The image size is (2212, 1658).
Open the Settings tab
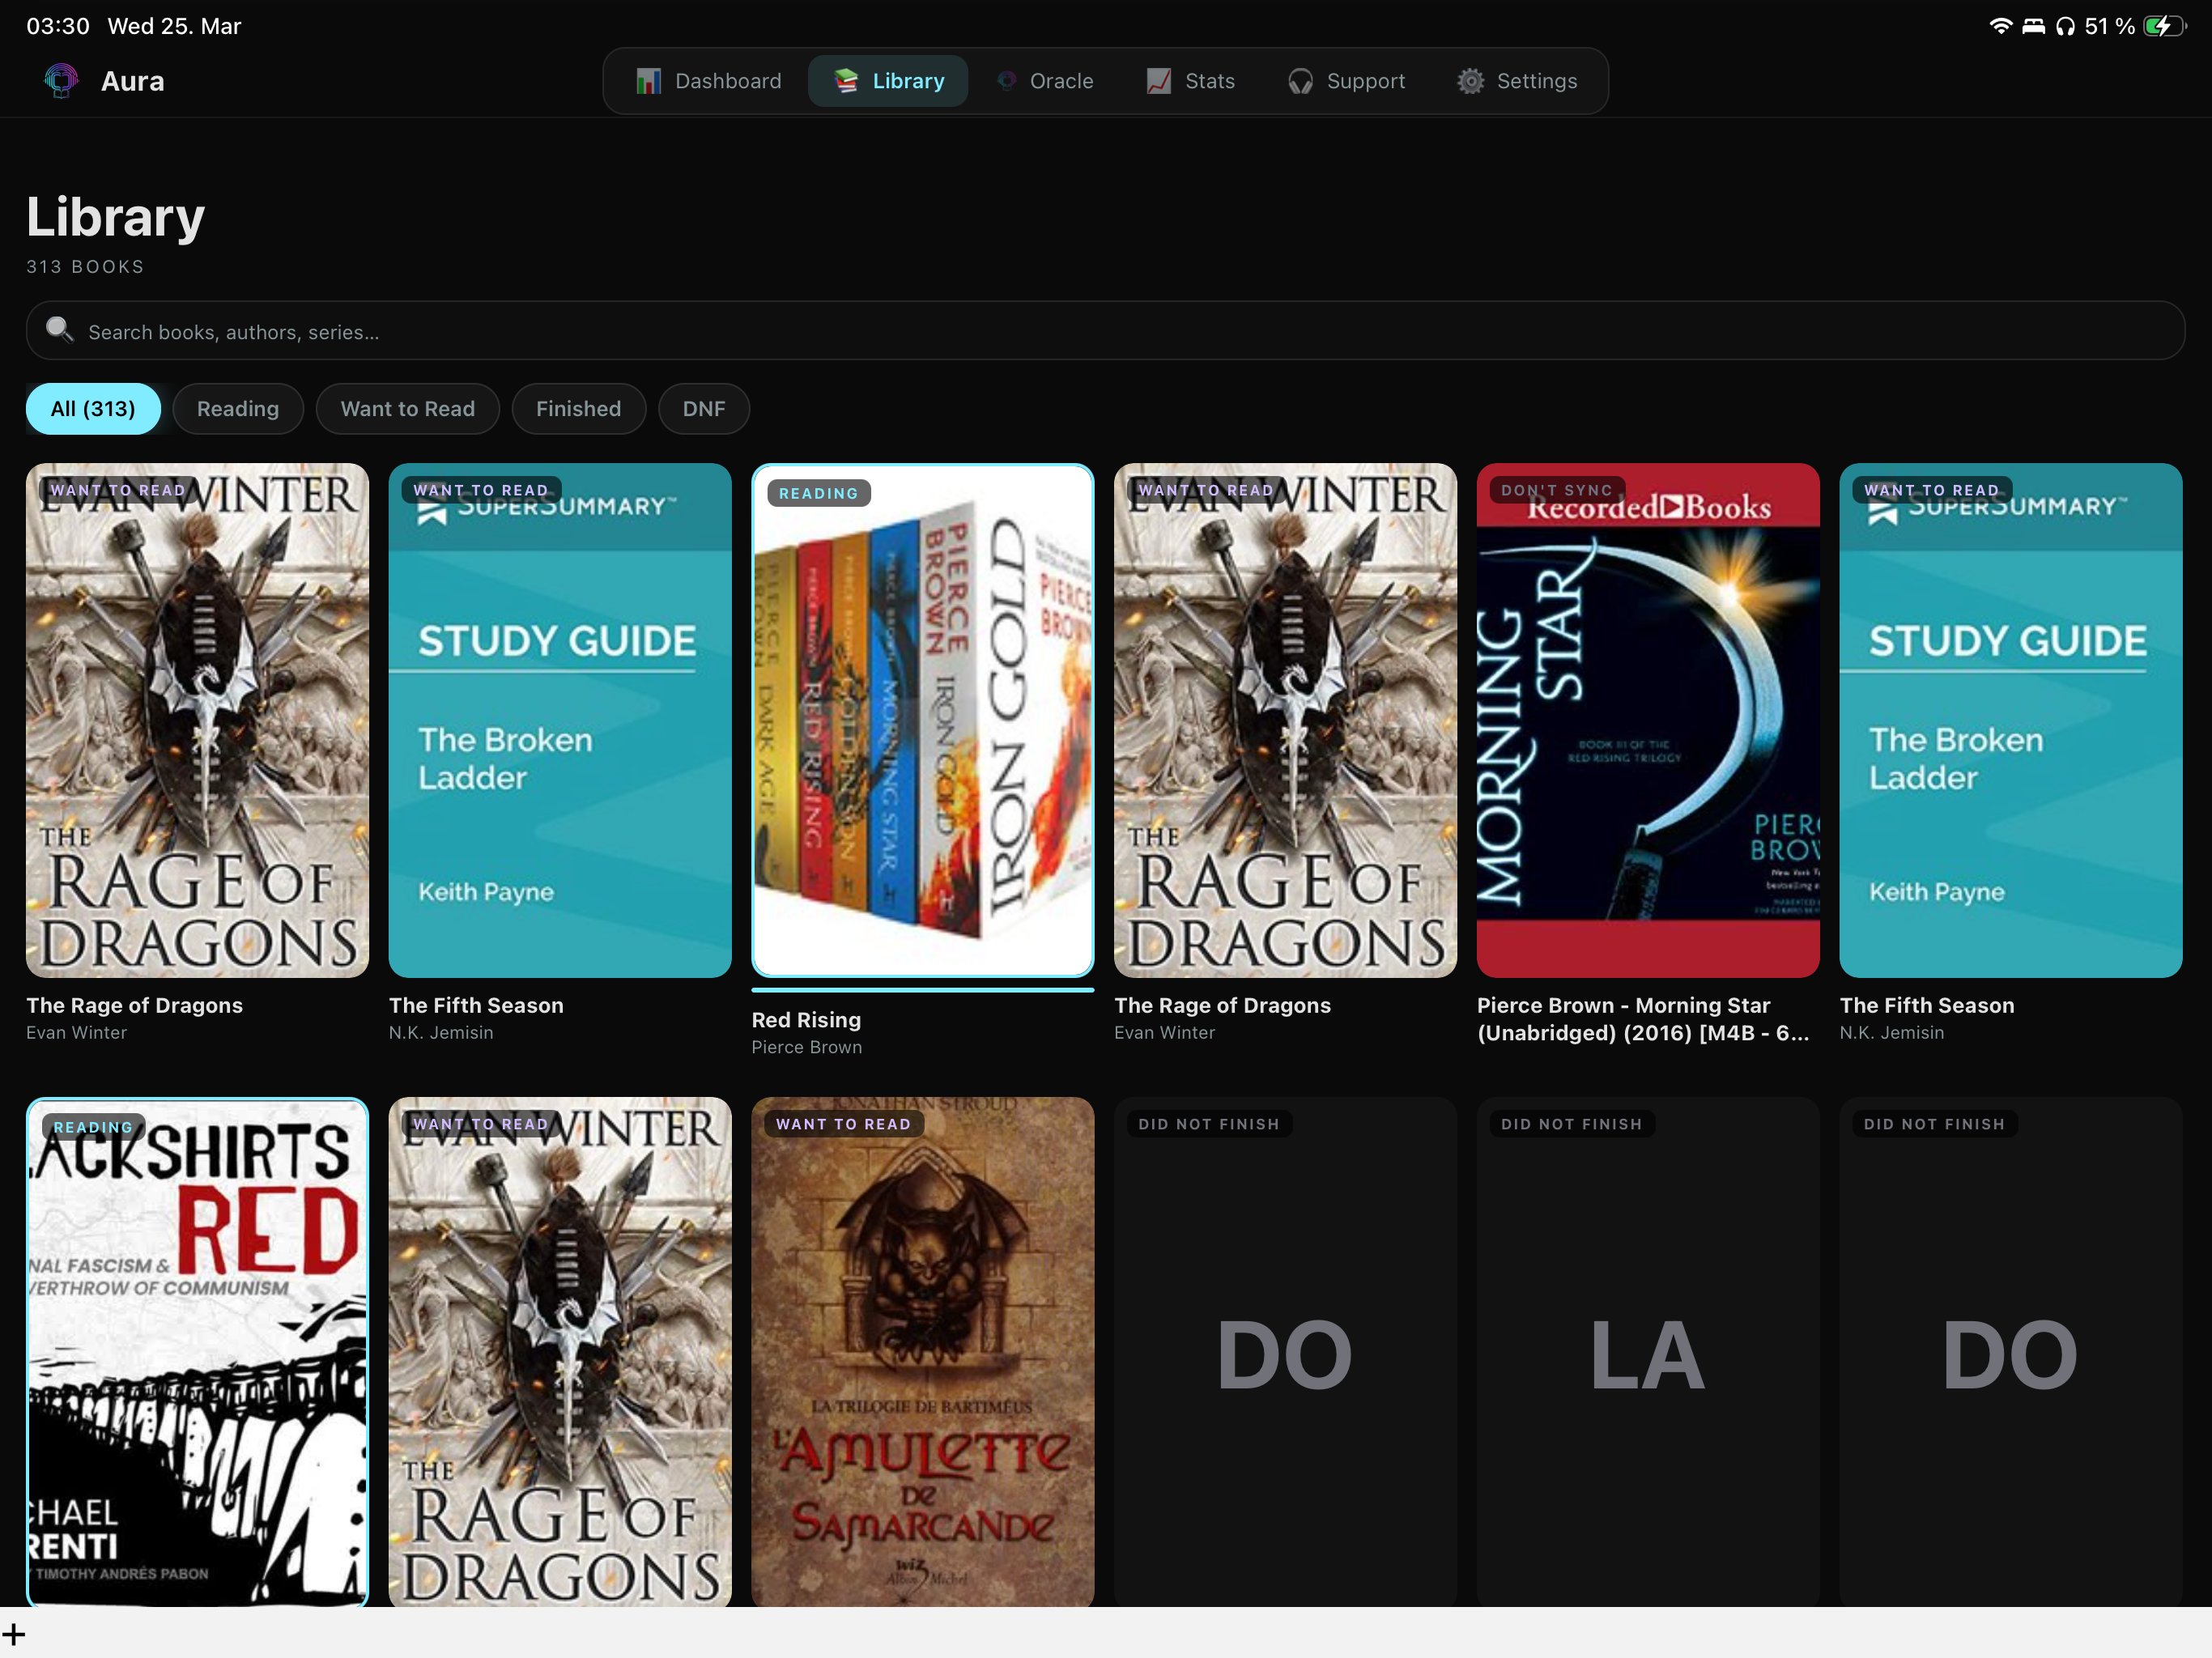1517,81
